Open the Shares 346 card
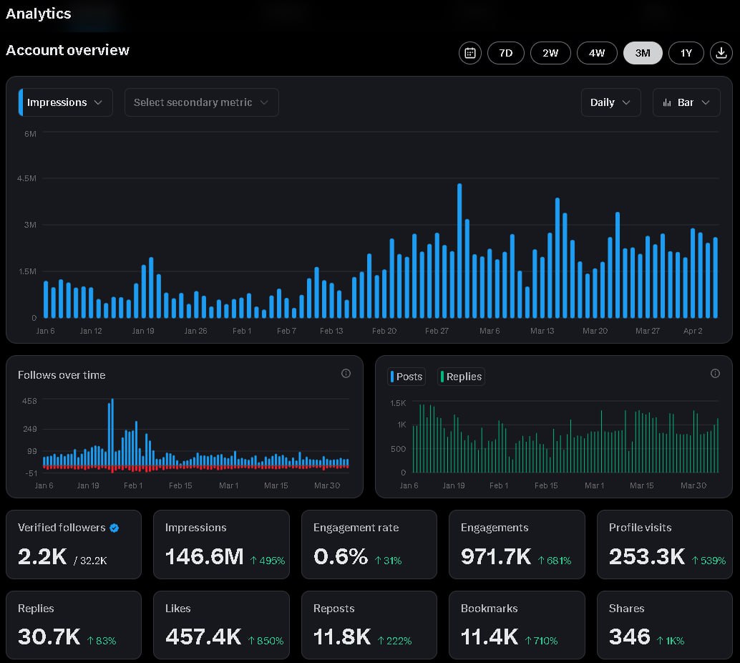 pos(664,625)
